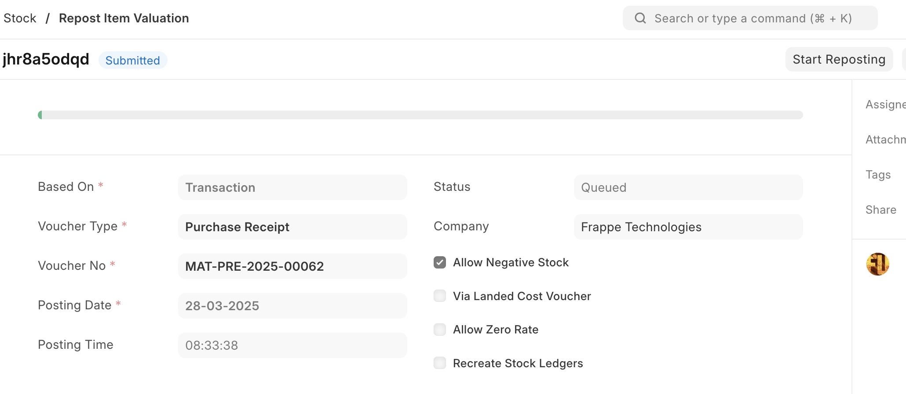This screenshot has width=906, height=394.
Task: Open the Status Queued field
Action: pyautogui.click(x=688, y=187)
